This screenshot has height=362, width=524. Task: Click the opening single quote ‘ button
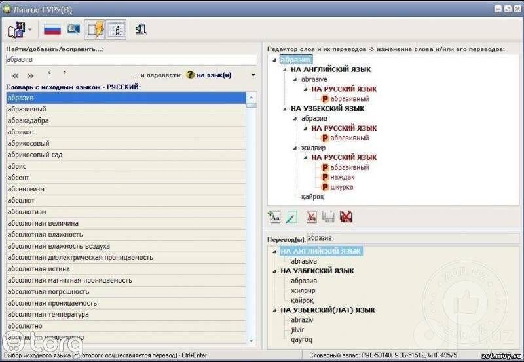click(x=49, y=73)
